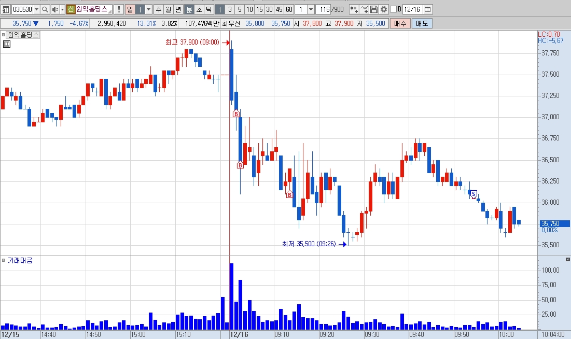571x339 pixels.
Task: Open the stock search magnifier icon
Action: tap(45, 9)
